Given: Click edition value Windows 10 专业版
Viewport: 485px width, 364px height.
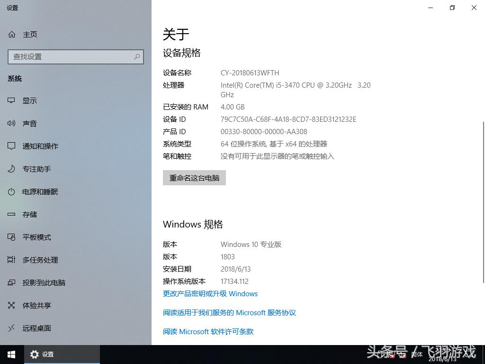Looking at the screenshot, I should point(251,244).
